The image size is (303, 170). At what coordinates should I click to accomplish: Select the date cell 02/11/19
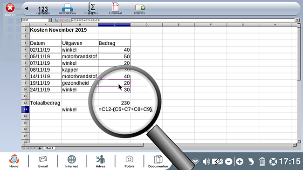(45, 50)
